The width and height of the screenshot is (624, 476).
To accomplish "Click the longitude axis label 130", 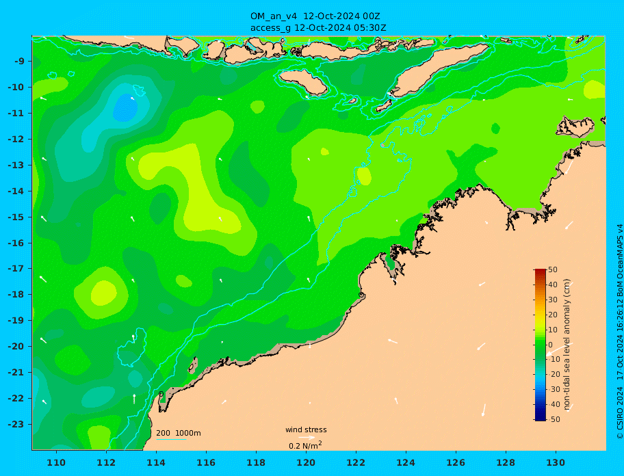I will point(556,463).
